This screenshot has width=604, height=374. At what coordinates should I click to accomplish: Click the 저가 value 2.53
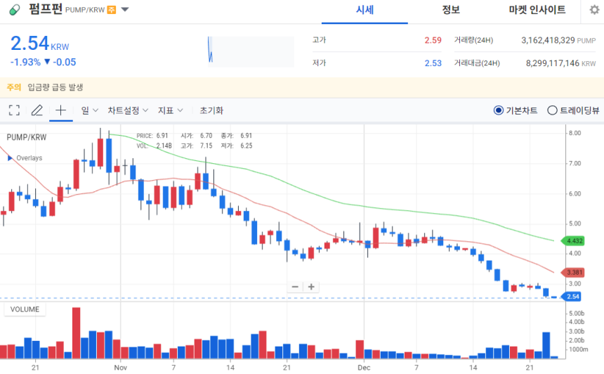click(x=433, y=63)
